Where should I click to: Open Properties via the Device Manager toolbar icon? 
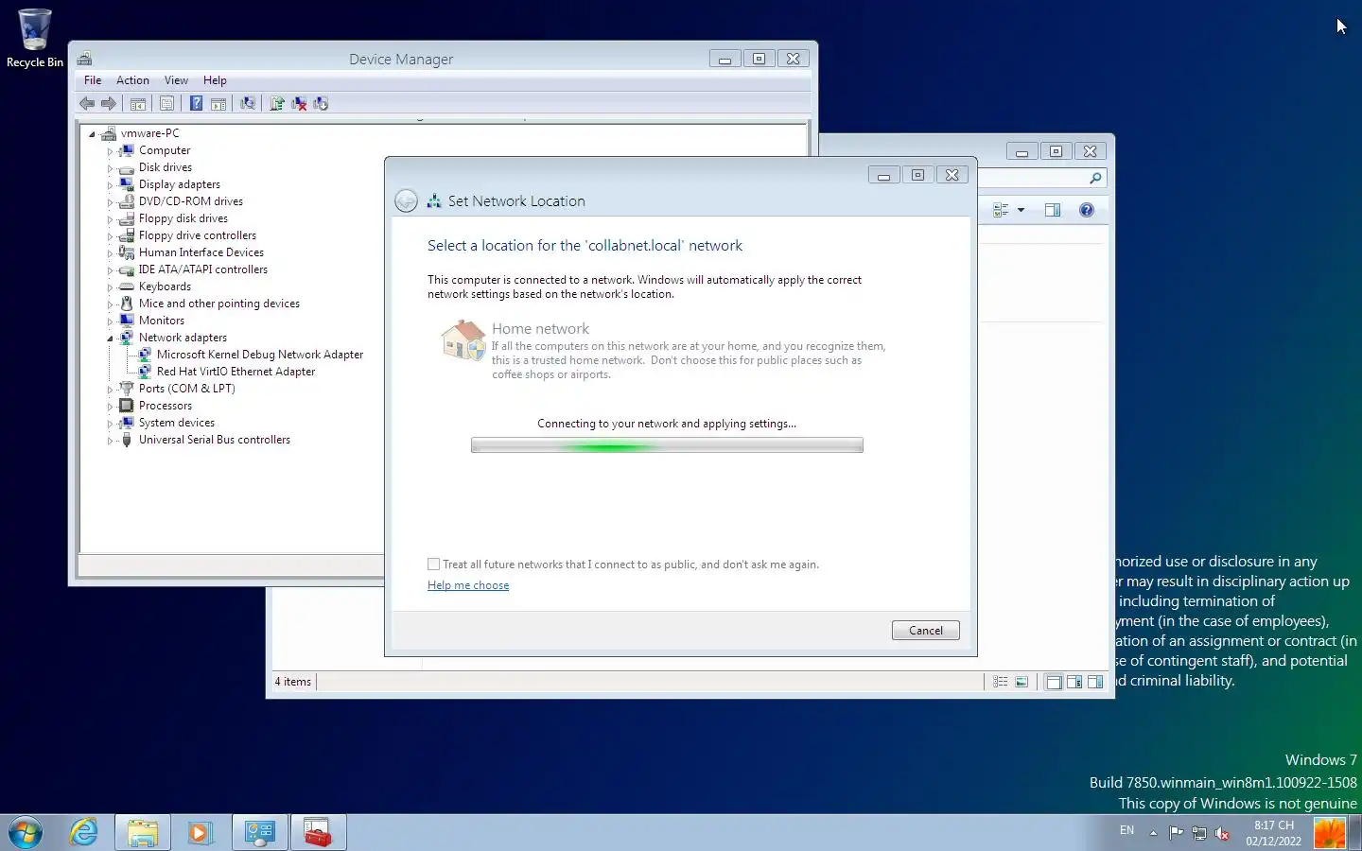point(166,104)
